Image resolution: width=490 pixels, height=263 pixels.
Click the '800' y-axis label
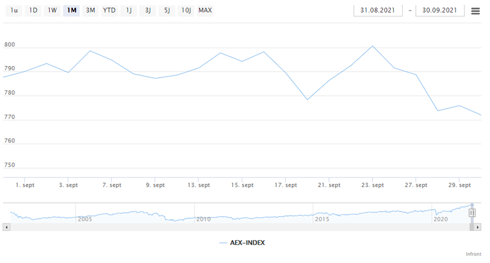[x=9, y=45]
